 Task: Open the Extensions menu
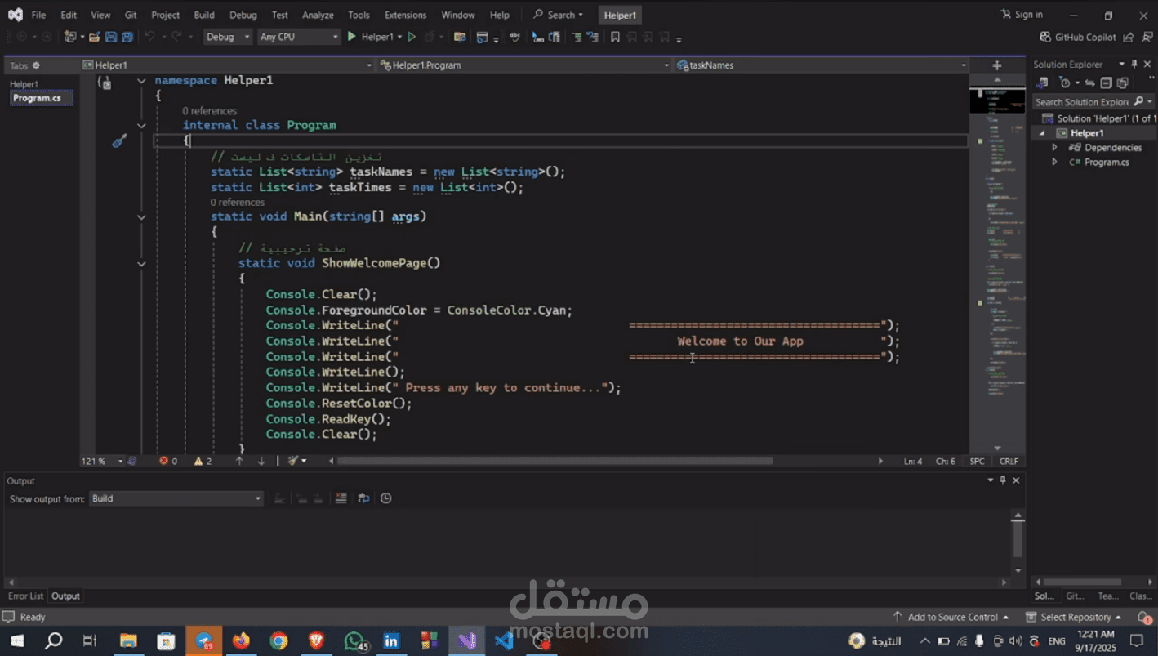pos(405,15)
